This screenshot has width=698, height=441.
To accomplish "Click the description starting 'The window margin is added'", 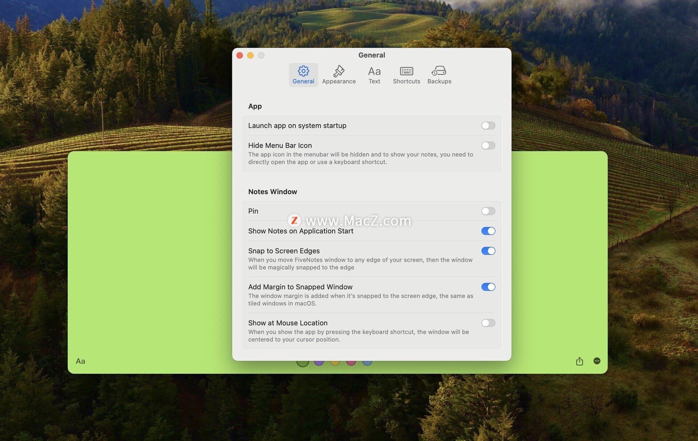I will pyautogui.click(x=361, y=300).
